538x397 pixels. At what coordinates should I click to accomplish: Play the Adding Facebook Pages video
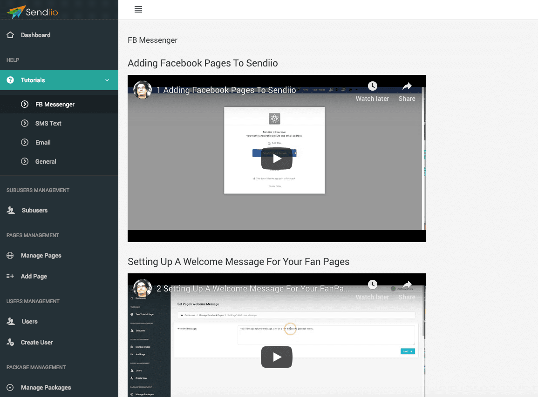pos(277,159)
